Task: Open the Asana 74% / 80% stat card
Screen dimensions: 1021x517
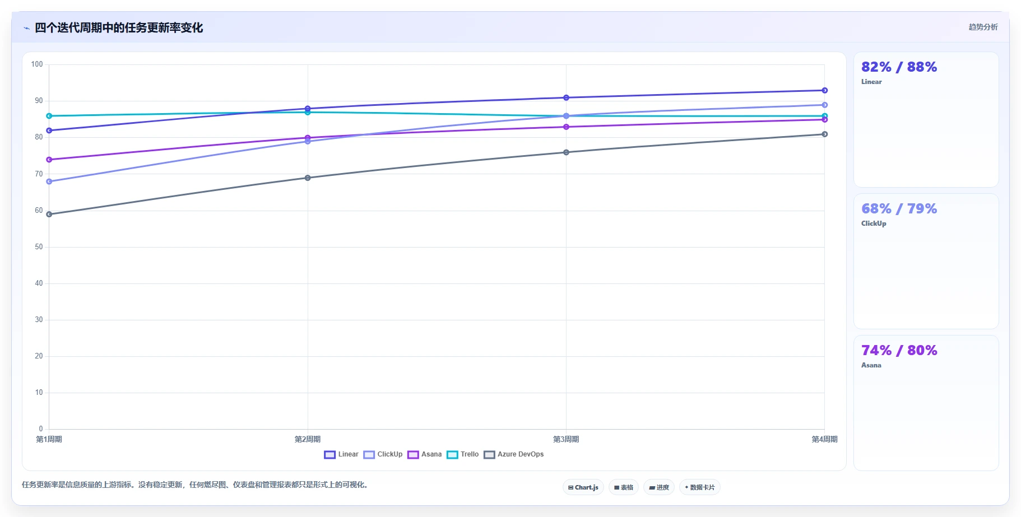Action: 926,403
